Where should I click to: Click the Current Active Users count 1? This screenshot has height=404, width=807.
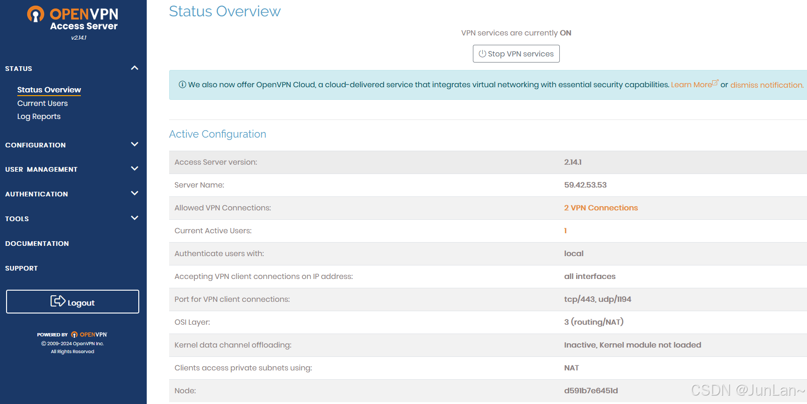[565, 230]
